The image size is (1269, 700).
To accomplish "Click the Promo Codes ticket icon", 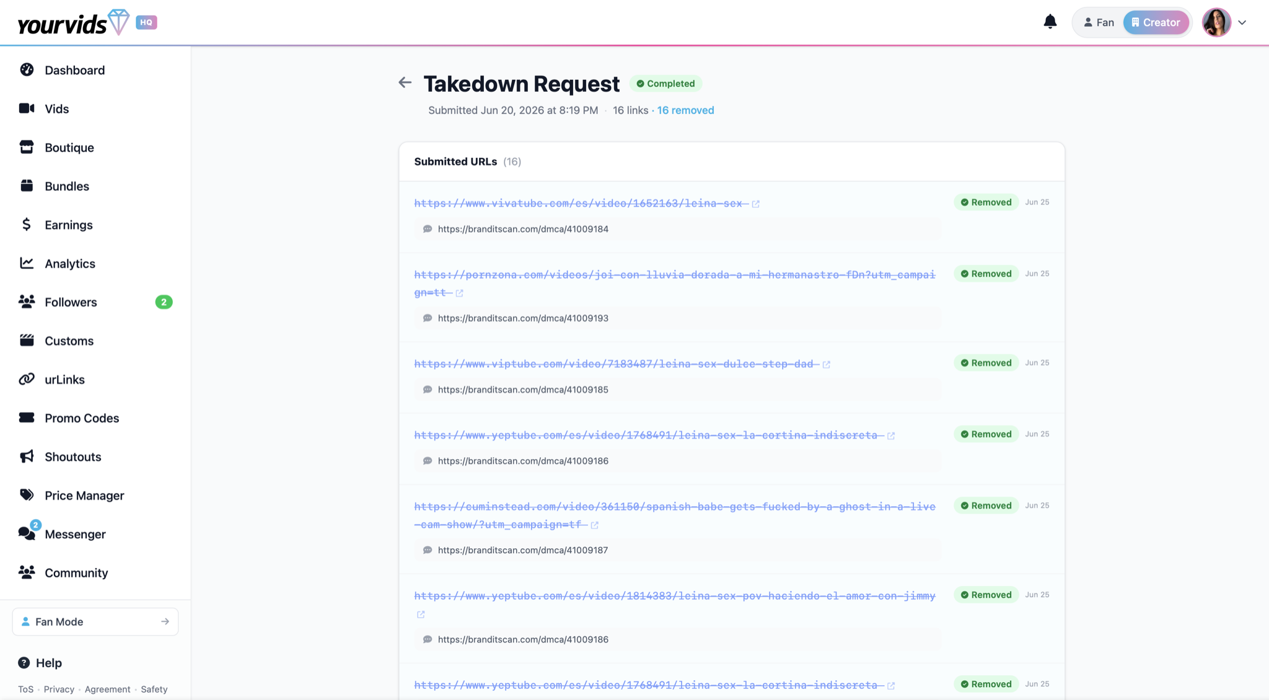I will (x=27, y=418).
